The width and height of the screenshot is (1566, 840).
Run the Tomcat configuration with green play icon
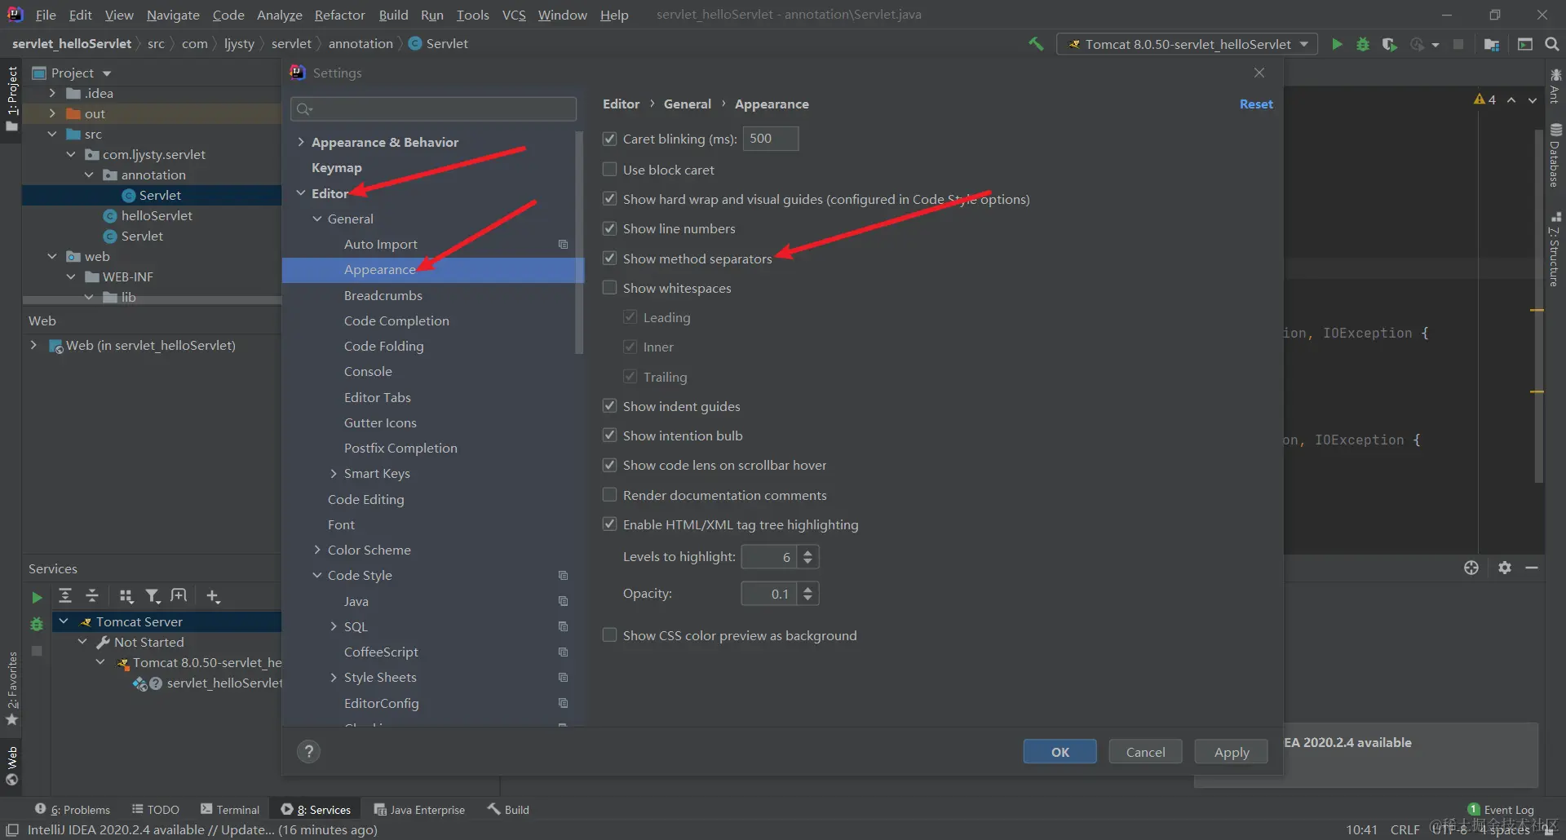(1337, 44)
